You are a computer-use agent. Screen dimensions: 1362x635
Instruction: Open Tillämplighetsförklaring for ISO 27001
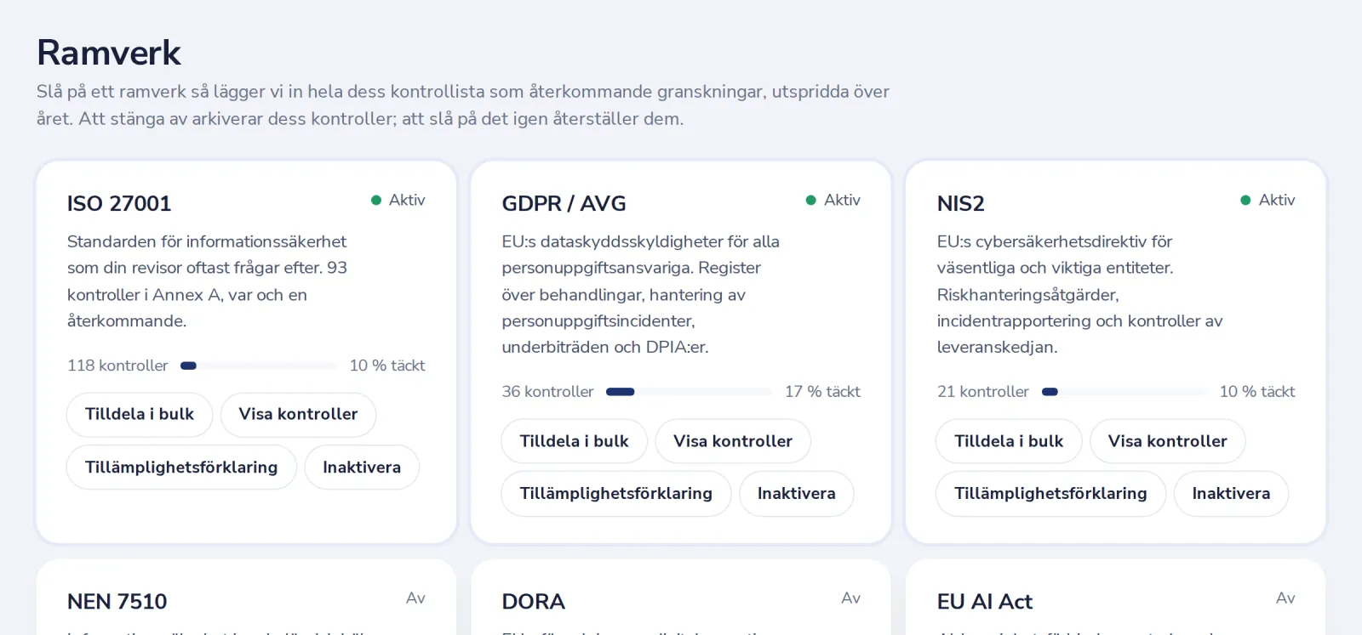[181, 467]
